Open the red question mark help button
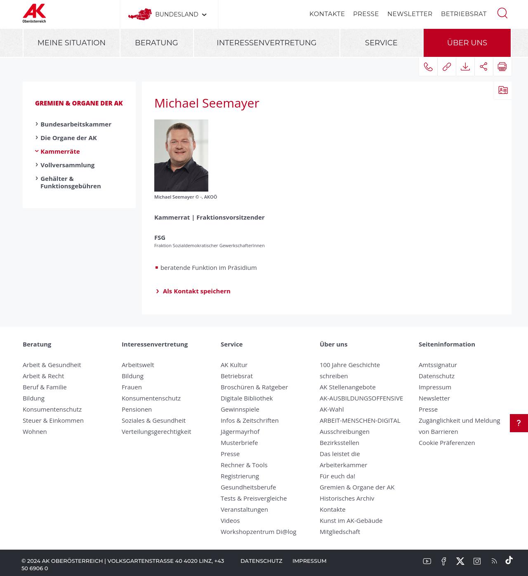This screenshot has height=576, width=528. (519, 423)
